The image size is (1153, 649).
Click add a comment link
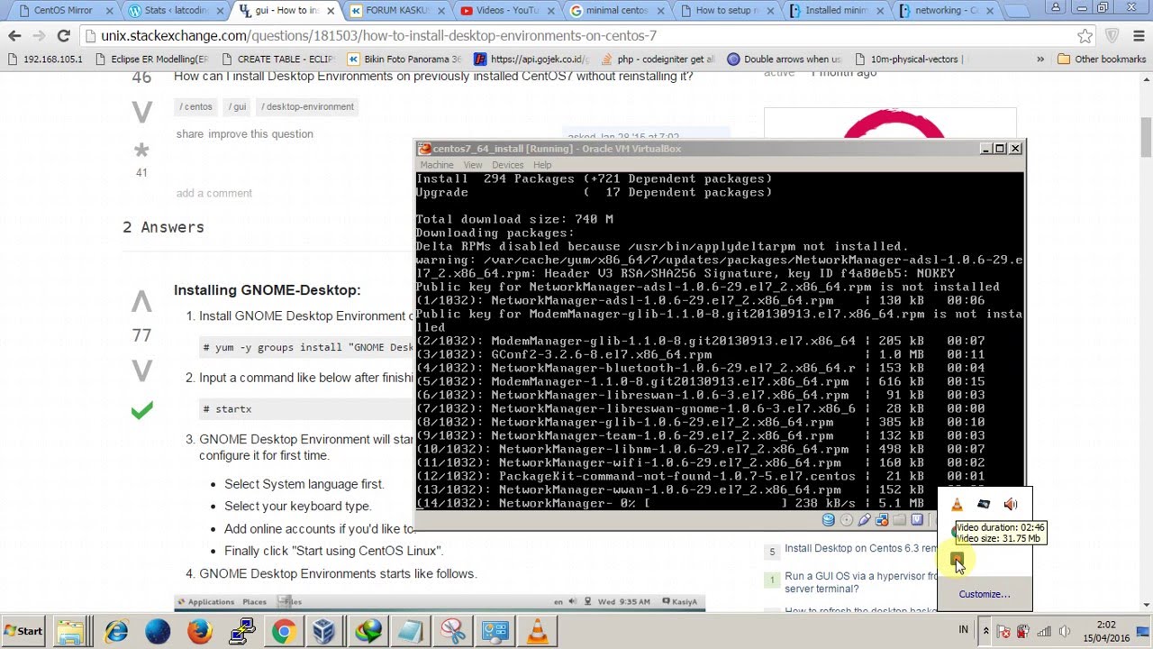[x=214, y=193]
